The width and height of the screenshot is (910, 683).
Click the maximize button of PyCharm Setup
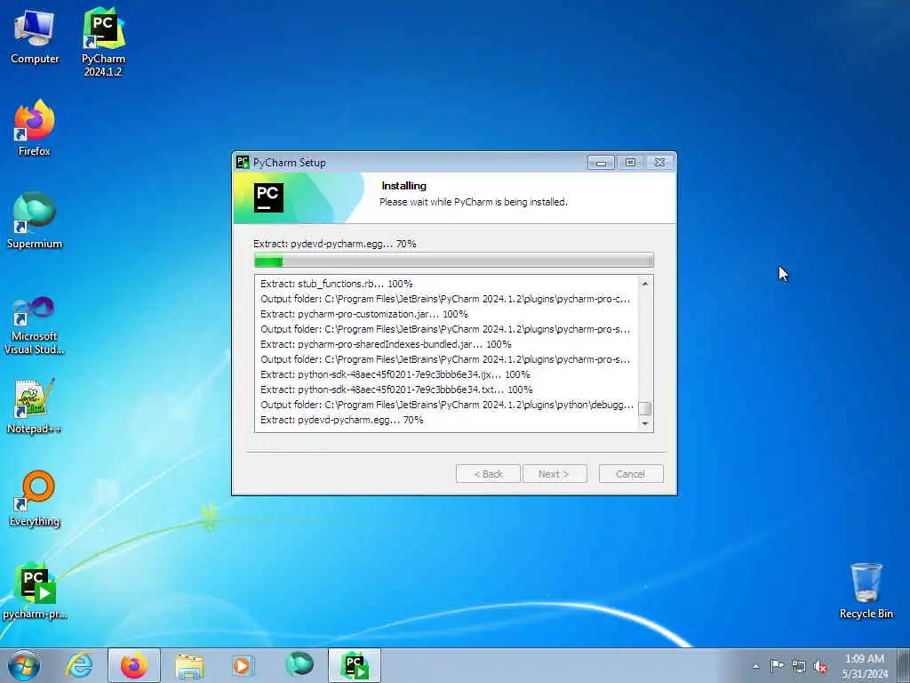[630, 163]
